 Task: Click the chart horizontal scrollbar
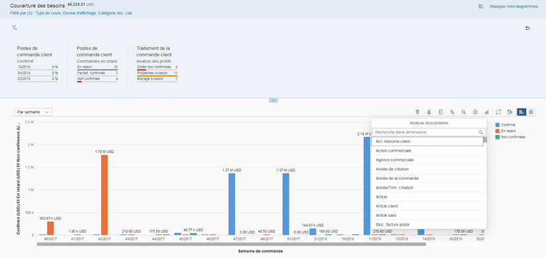pos(231,244)
